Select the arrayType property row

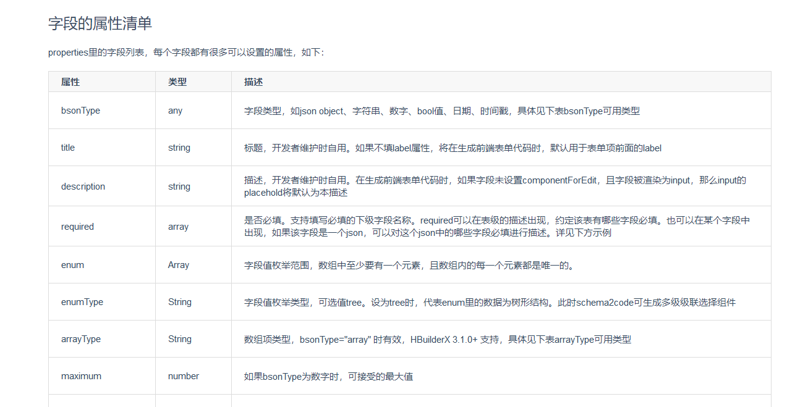[x=77, y=338]
